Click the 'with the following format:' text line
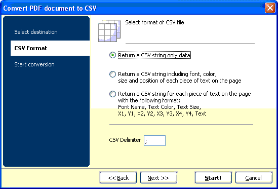 click(149, 100)
